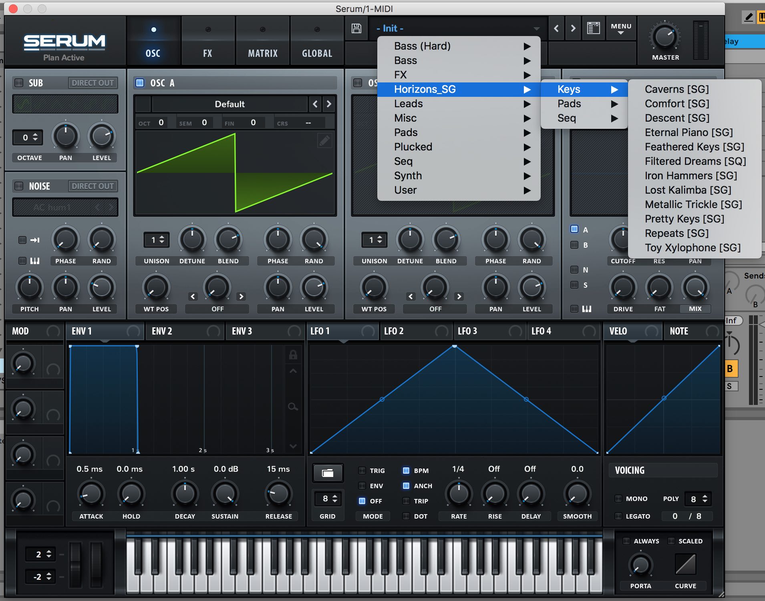Click the MASTER volume knob
This screenshot has width=765, height=601.
tap(665, 37)
